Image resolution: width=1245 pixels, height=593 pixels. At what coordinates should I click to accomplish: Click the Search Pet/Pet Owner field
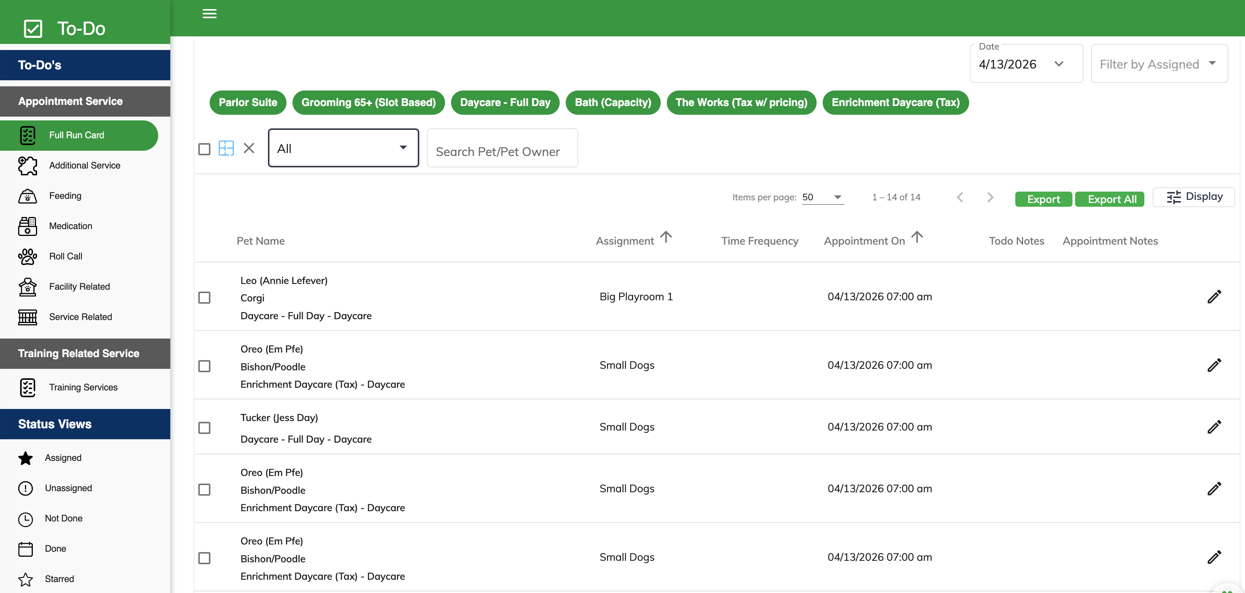(x=502, y=151)
